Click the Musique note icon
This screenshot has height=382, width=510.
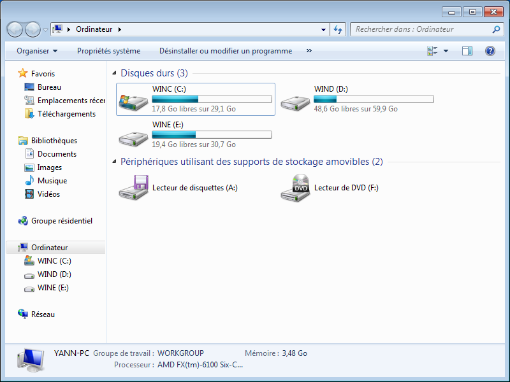tap(29, 180)
